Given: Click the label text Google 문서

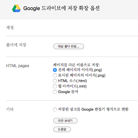Looking at the screenshot, I should [x=68, y=92].
